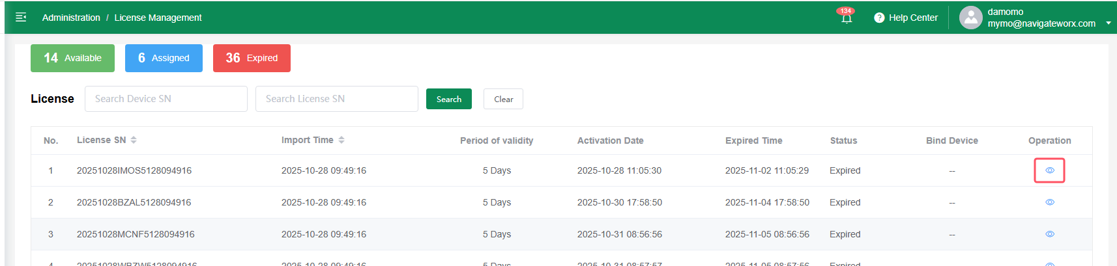Image resolution: width=1117 pixels, height=266 pixels.
Task: Click the user avatar icon
Action: (x=970, y=18)
